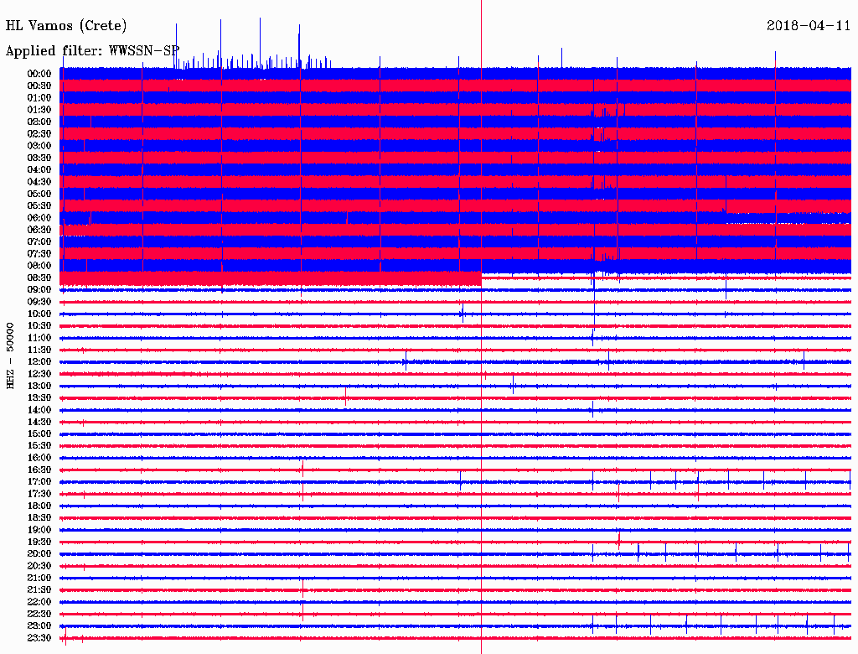Click the date label 2018-04-11
858x654 pixels.
point(809,26)
